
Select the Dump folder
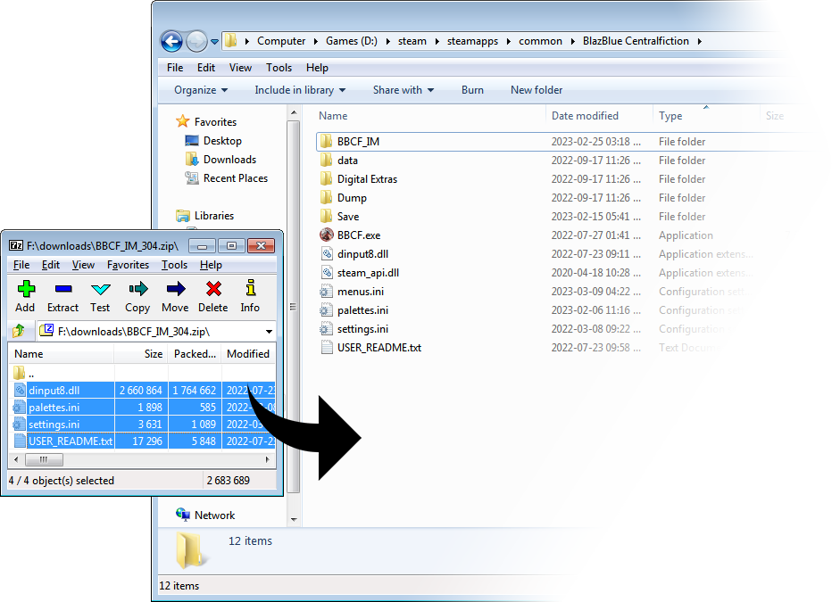pos(351,198)
